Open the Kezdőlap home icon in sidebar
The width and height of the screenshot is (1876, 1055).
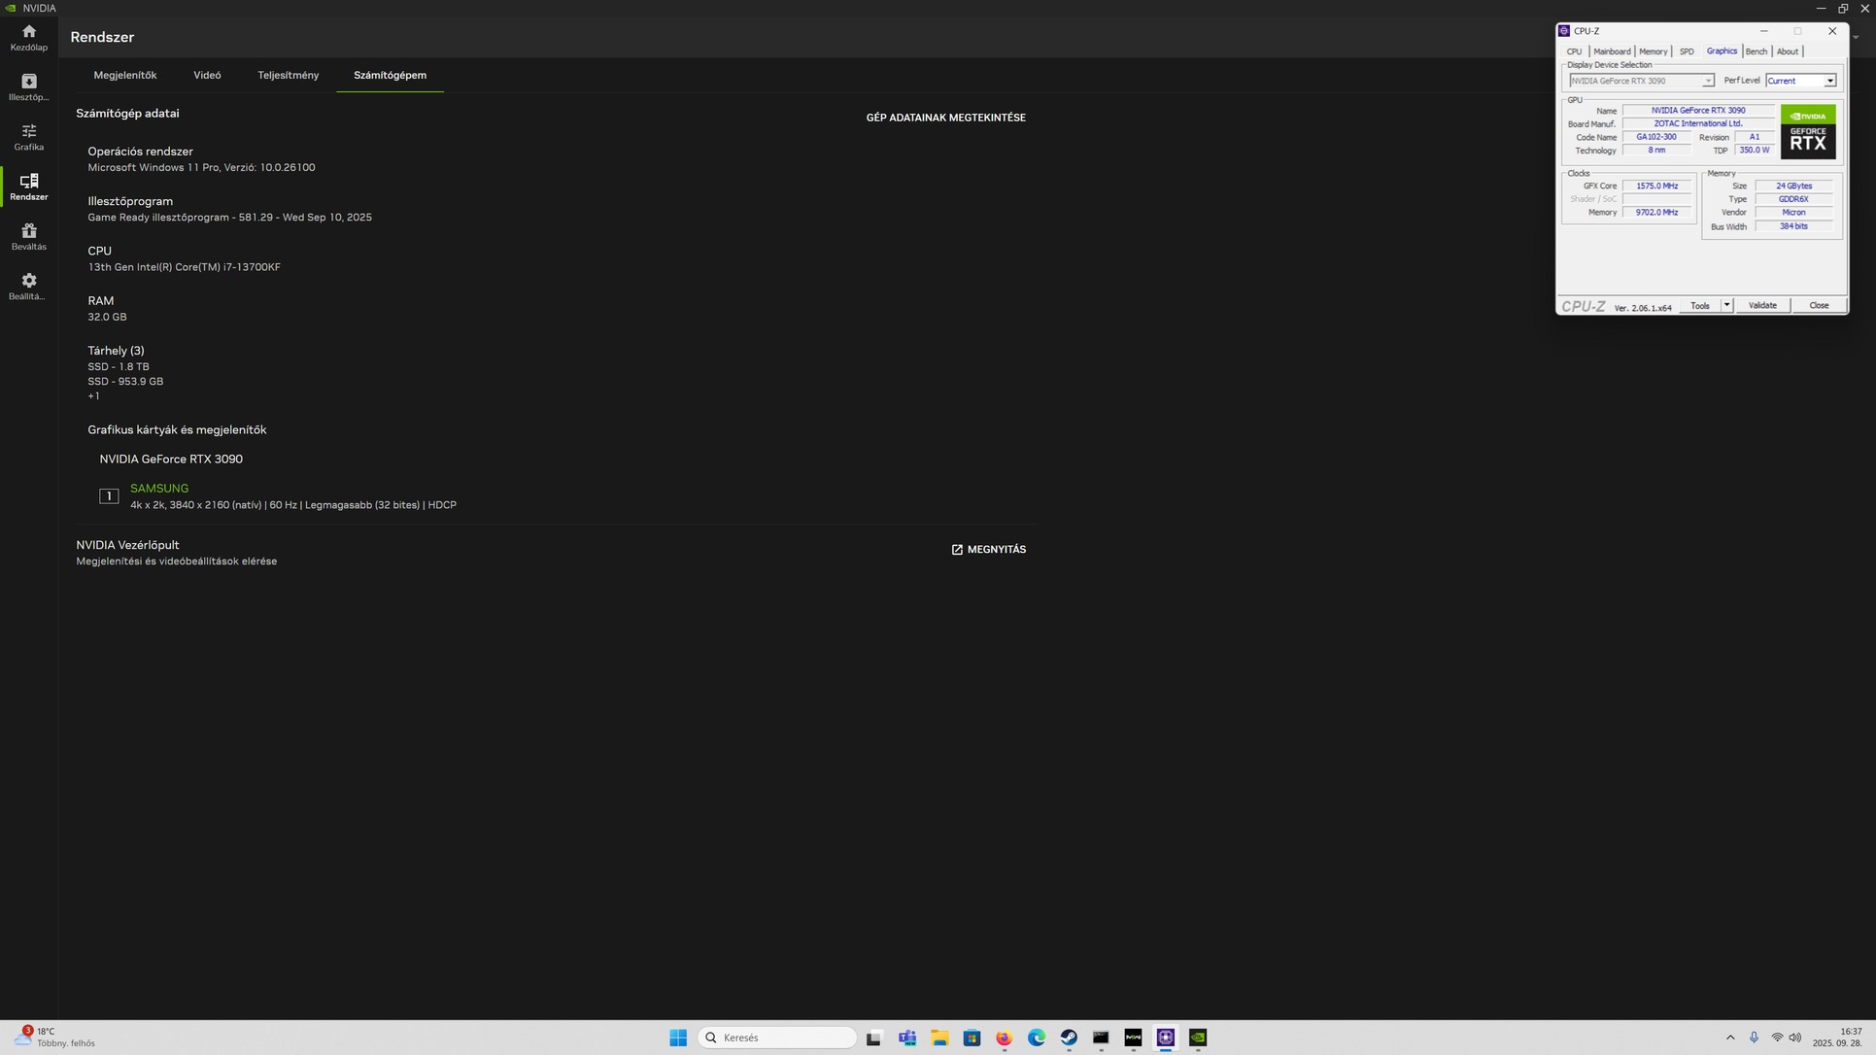tap(28, 38)
